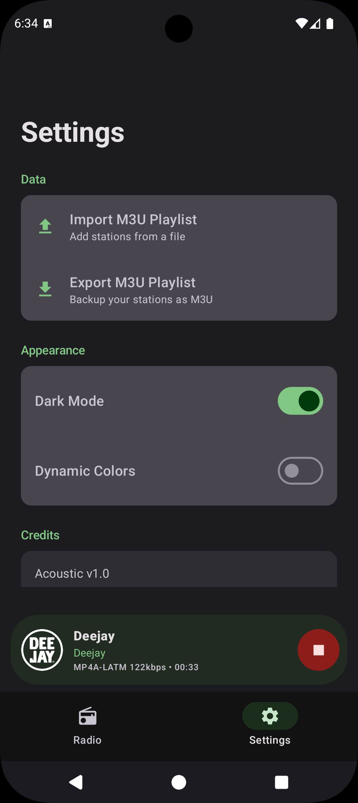The height and width of the screenshot is (803, 358).
Task: Stop playback with the red stop button
Action: tap(318, 650)
